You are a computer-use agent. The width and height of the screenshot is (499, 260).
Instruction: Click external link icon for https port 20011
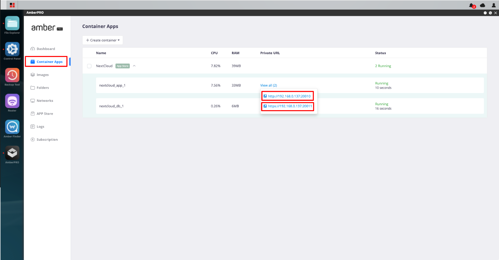265,106
